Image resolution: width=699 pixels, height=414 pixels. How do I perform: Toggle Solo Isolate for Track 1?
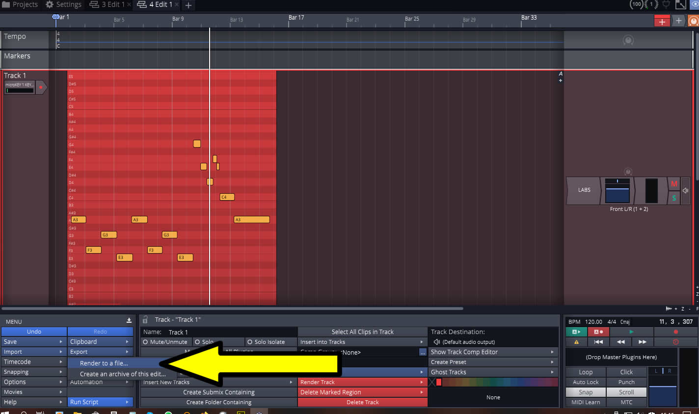(x=270, y=342)
